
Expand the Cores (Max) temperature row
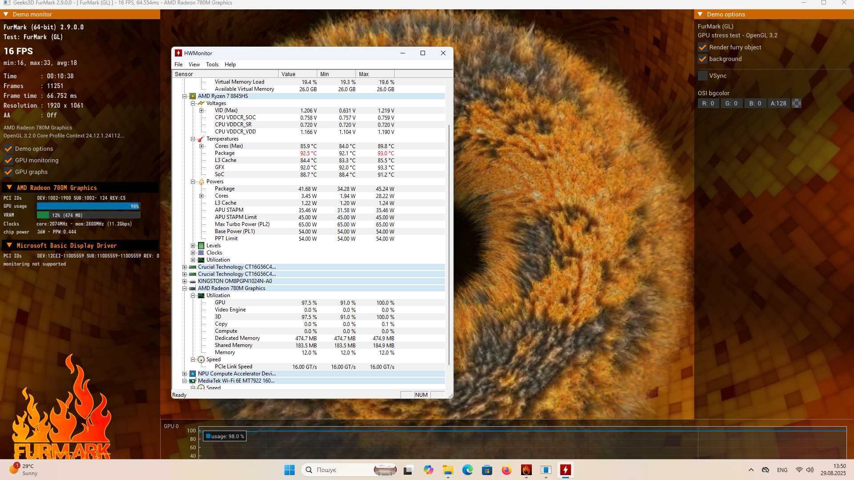(x=201, y=146)
